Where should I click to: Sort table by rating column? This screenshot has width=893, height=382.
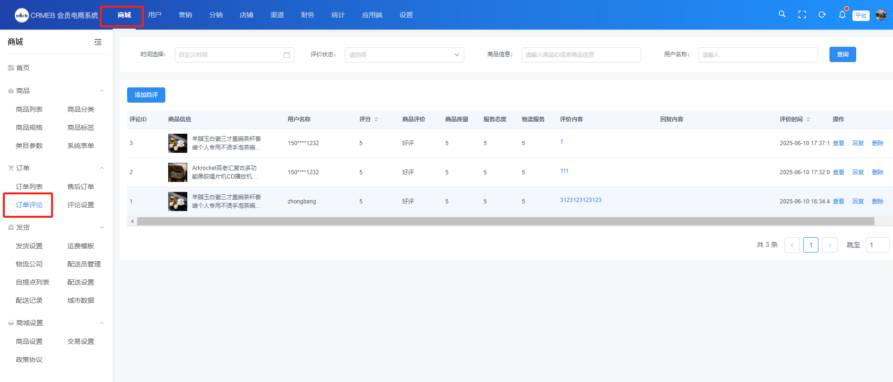click(376, 119)
